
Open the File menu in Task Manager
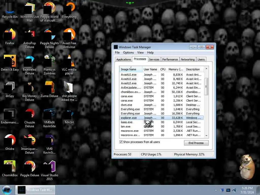[x=117, y=53]
